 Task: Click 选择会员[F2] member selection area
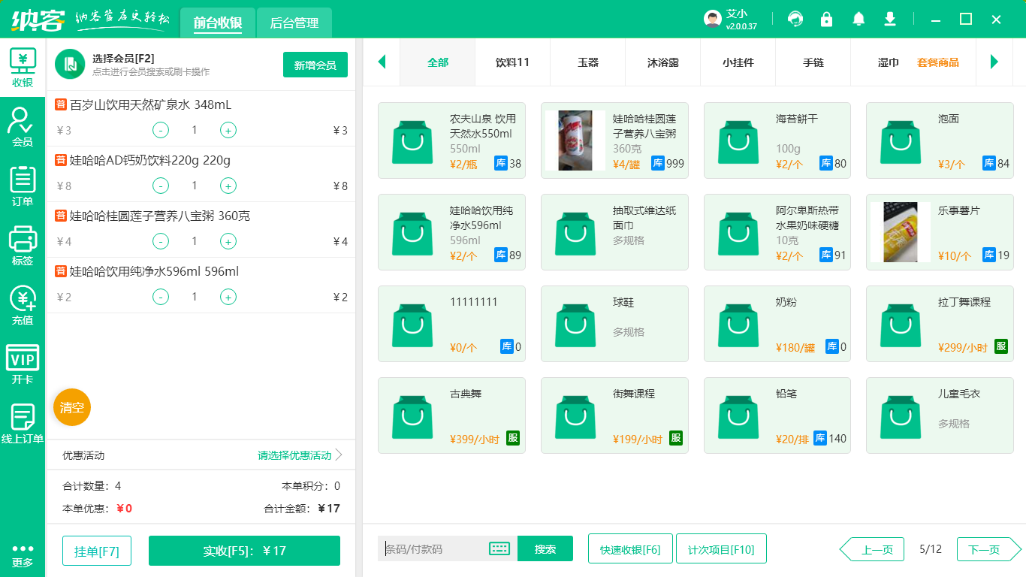(150, 65)
